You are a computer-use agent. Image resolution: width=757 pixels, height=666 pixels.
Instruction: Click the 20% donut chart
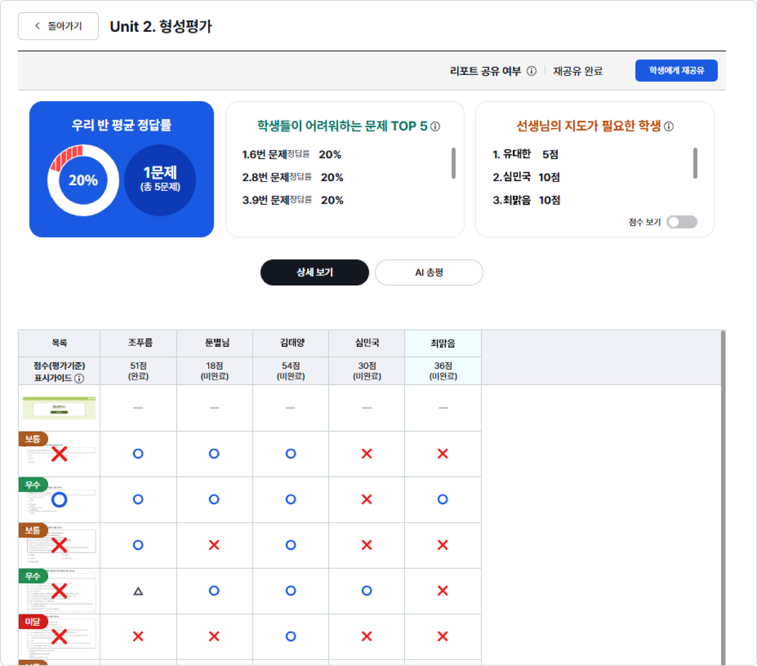tap(83, 181)
